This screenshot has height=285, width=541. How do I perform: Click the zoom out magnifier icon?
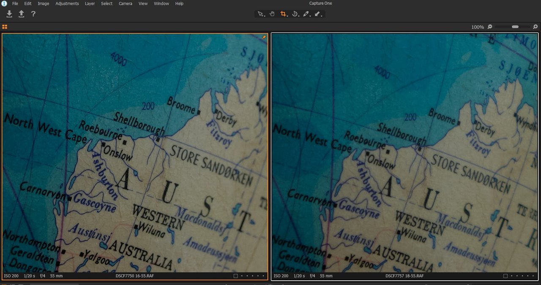coord(490,27)
